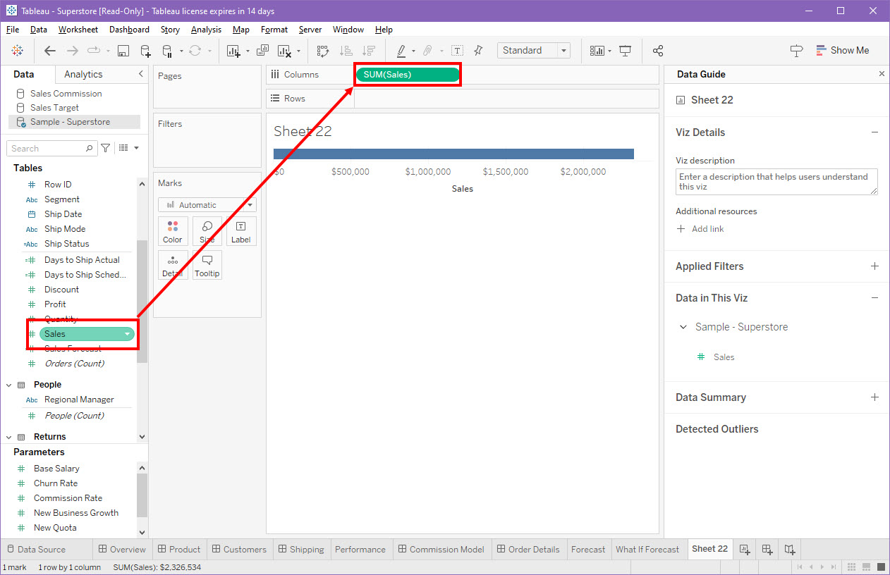Click the Pause Auto Updates icon

(167, 51)
